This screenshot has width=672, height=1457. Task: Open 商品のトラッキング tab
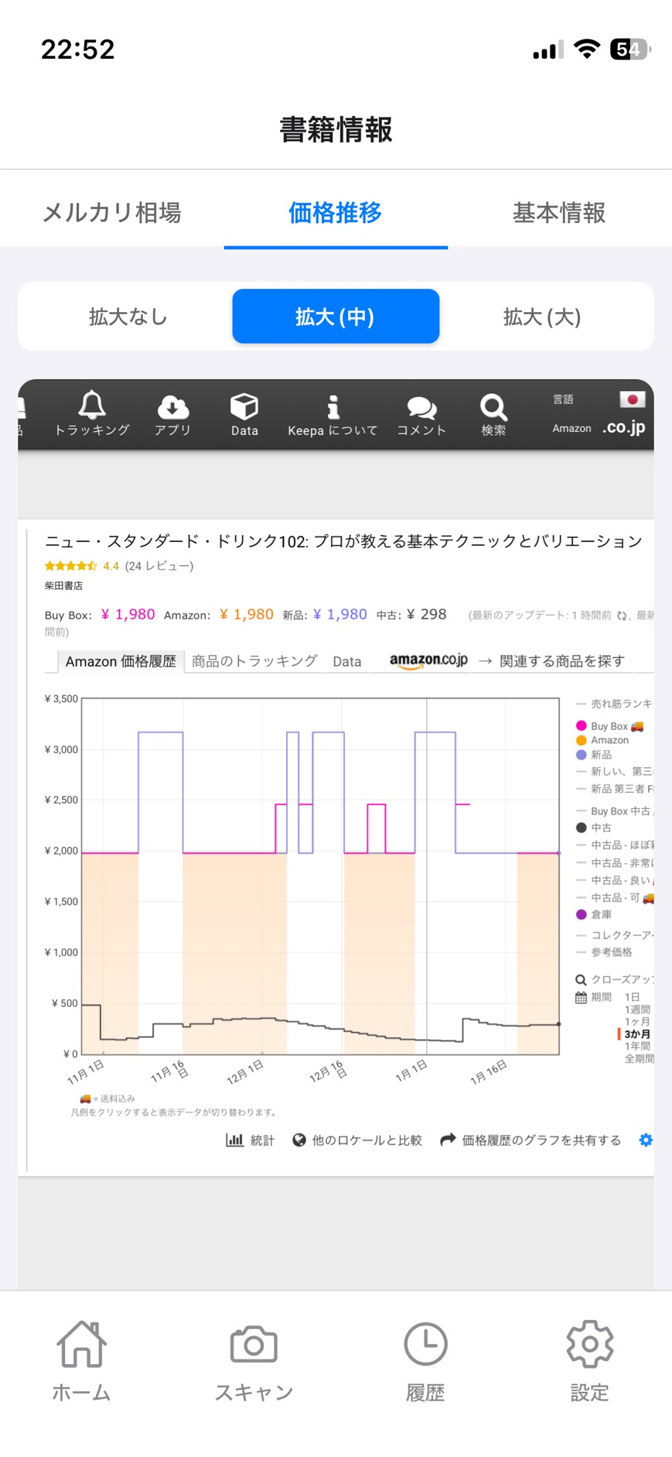coord(254,661)
